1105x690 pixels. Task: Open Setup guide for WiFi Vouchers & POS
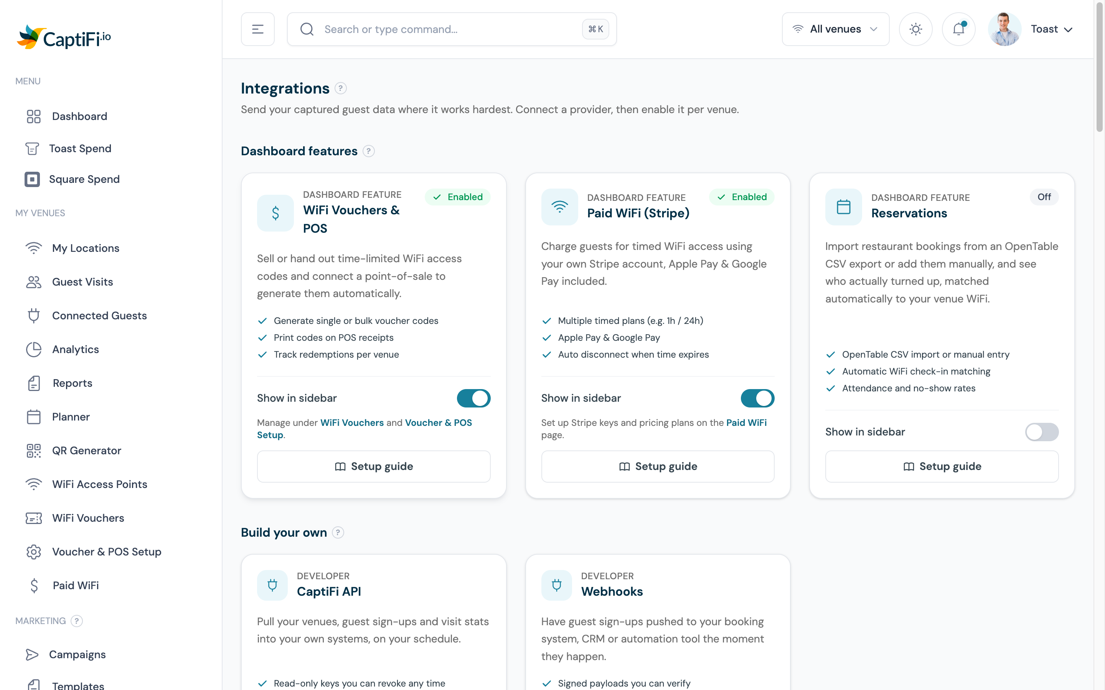(373, 467)
